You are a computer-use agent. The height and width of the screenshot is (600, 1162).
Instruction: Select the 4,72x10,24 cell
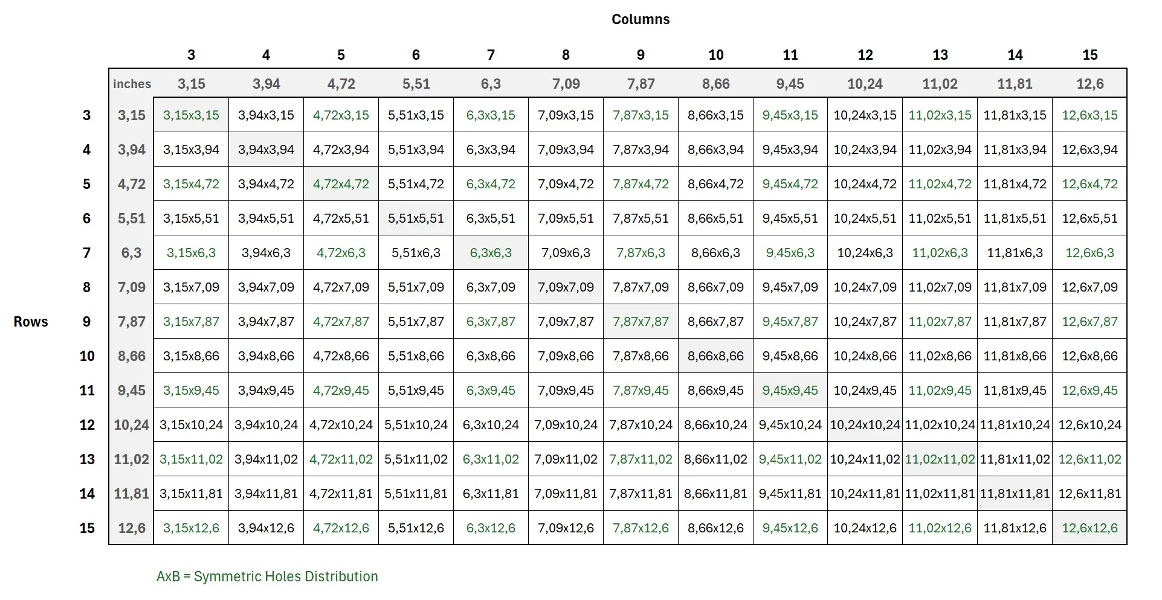pos(341,424)
